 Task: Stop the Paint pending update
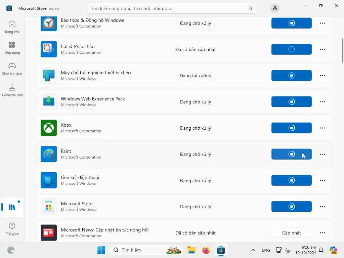point(291,154)
